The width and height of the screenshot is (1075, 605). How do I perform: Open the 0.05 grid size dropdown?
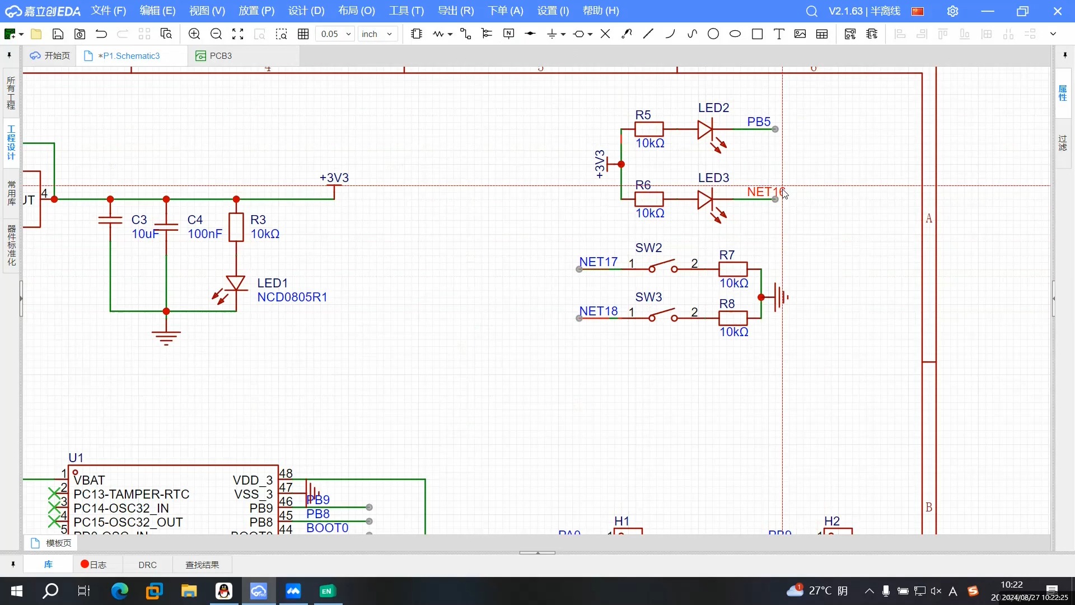click(x=335, y=34)
